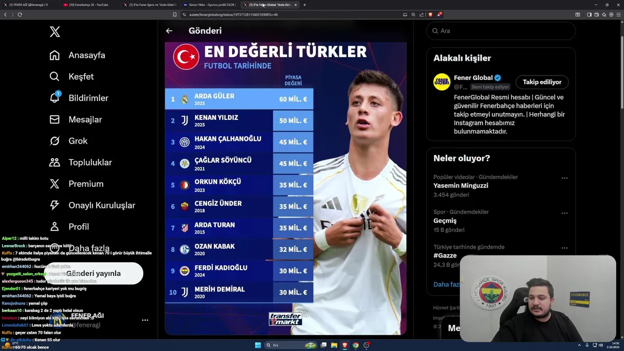Click the address bar URL
Screen dimensions: 624x351
234,15
